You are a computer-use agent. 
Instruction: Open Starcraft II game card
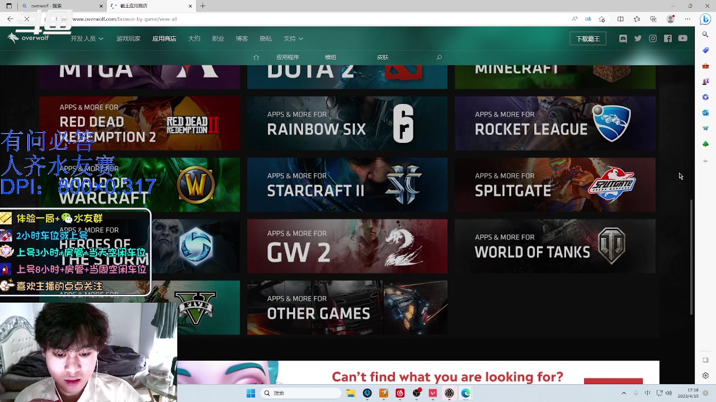pos(347,185)
